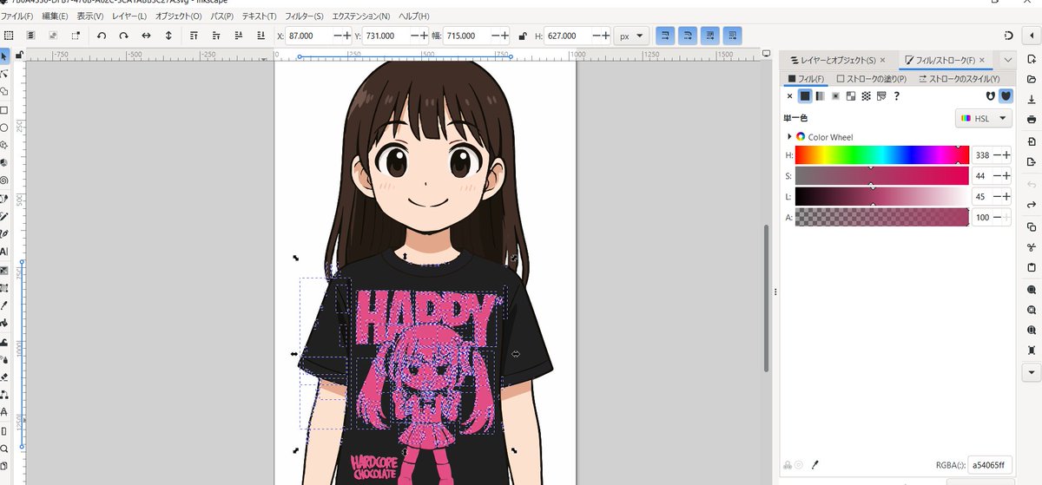Toggle scale stroke width with object
This screenshot has width=1042, height=485.
pyautogui.click(x=665, y=36)
